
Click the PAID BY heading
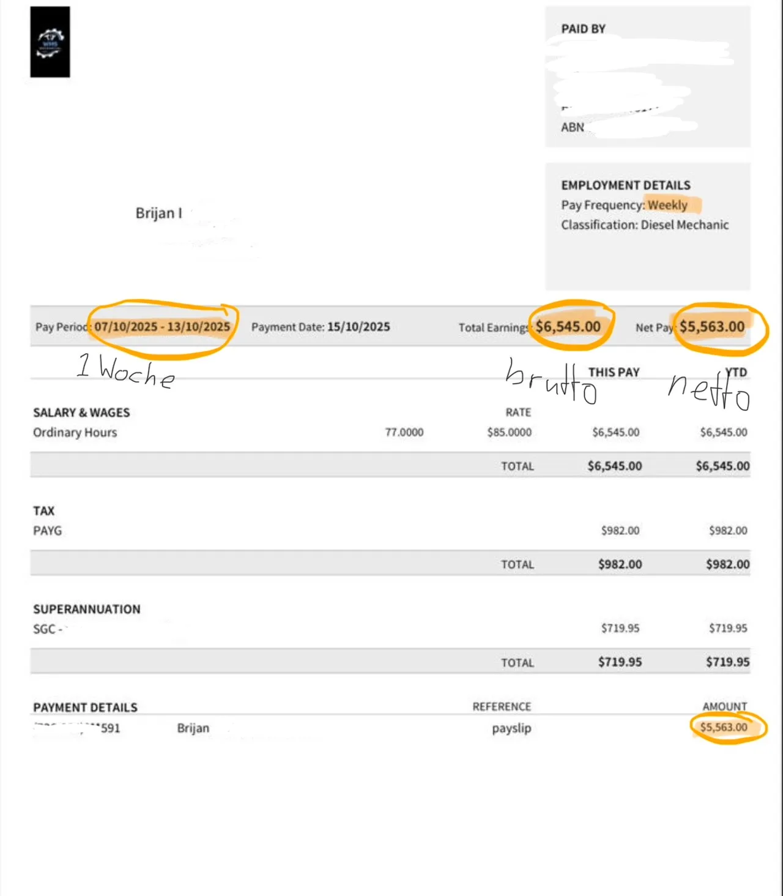point(584,29)
